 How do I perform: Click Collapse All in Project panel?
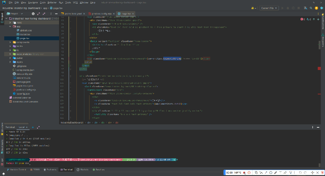pos(44,14)
